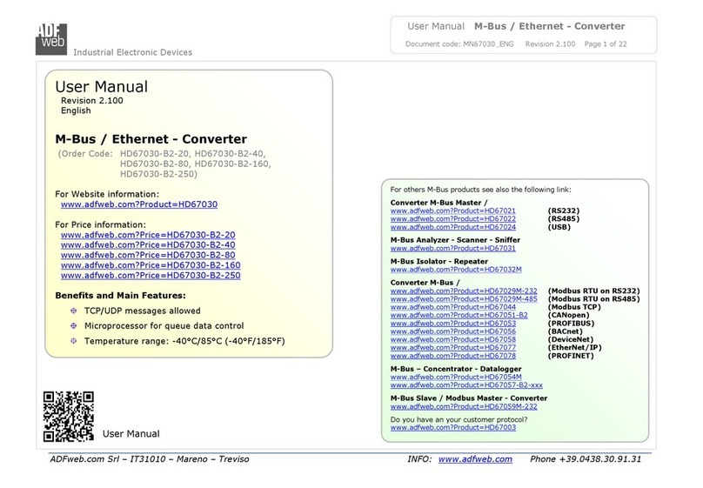Click the 'M-Bus Analyzer - Scanner - Sniffer' heading
Image resolution: width=703 pixels, height=488 pixels.
tap(455, 240)
